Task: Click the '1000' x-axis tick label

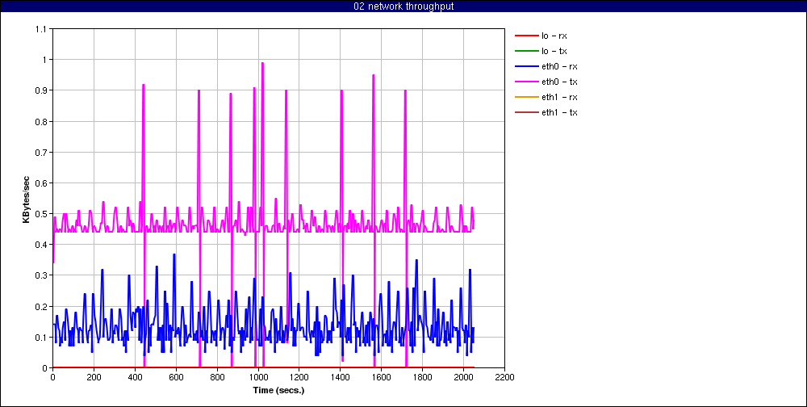Action: point(258,376)
